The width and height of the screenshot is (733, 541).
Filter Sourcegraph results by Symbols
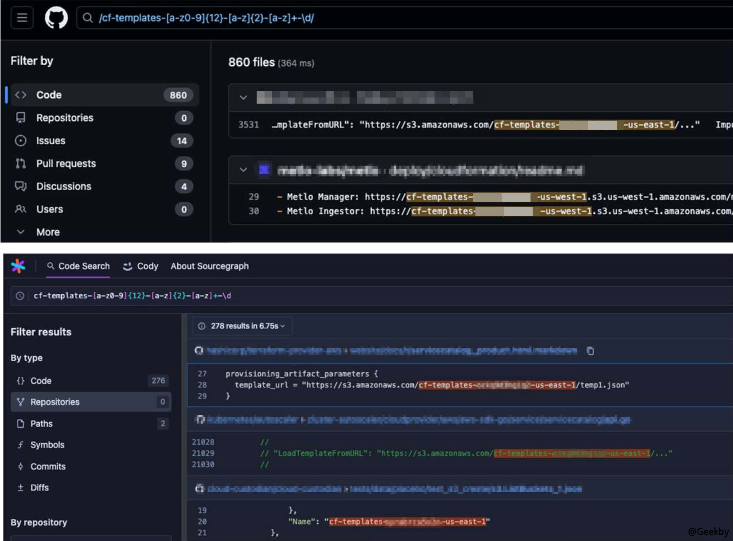pyautogui.click(x=47, y=445)
